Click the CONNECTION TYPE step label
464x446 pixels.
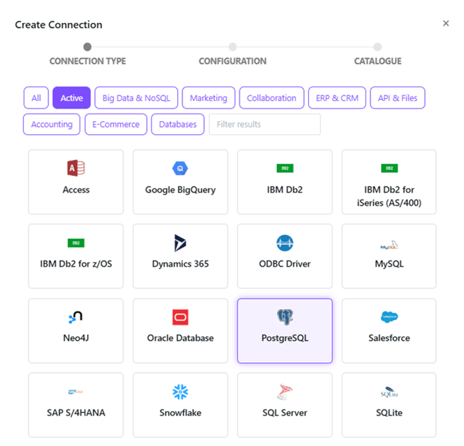(x=87, y=61)
